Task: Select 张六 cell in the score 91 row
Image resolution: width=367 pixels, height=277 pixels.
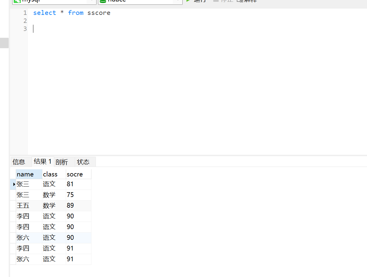Action: click(x=29, y=259)
